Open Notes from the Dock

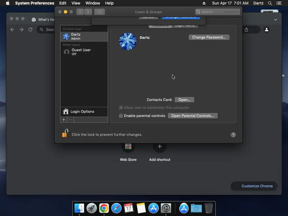click(x=141, y=208)
